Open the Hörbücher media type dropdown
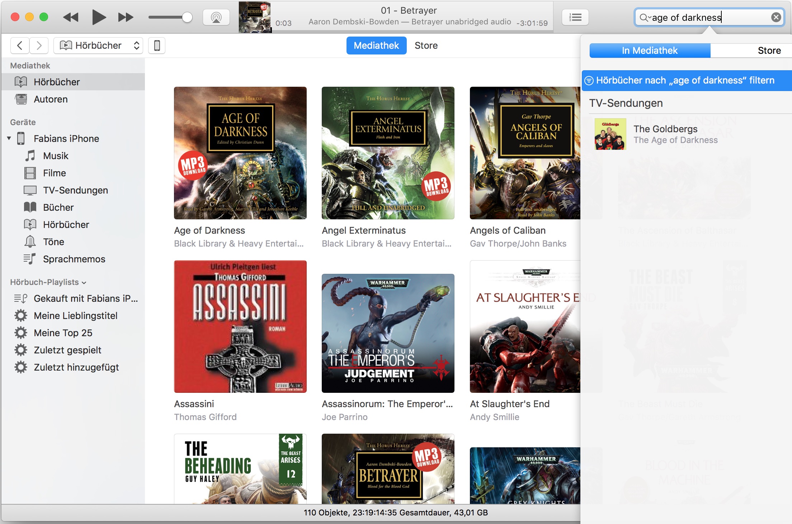This screenshot has height=524, width=792. pos(98,46)
